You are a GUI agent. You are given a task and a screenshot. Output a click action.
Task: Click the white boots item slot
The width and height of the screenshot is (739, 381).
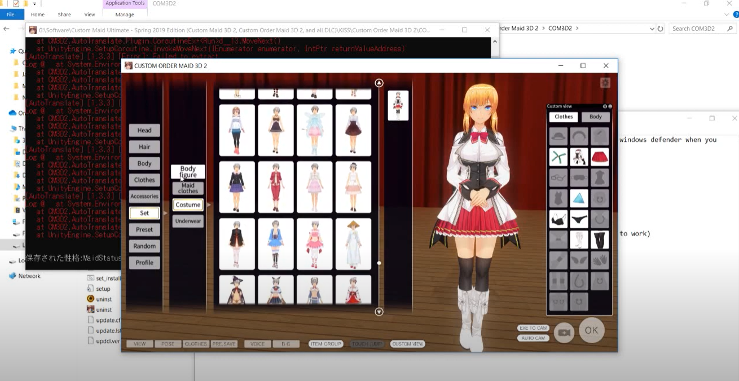(579, 240)
